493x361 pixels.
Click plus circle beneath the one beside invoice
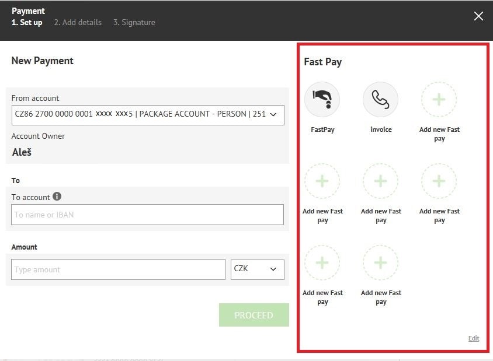coord(439,181)
